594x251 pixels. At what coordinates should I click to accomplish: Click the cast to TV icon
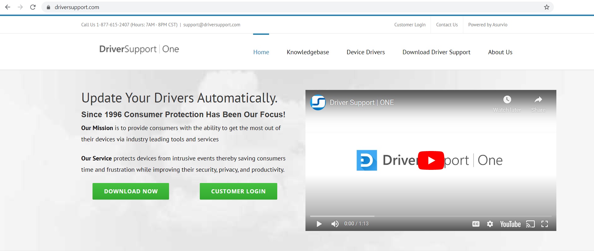530,224
